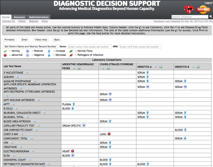Click 'PLASMA' in the APTT row
Viewport: 213px width, 167px height.
click(x=67, y=104)
